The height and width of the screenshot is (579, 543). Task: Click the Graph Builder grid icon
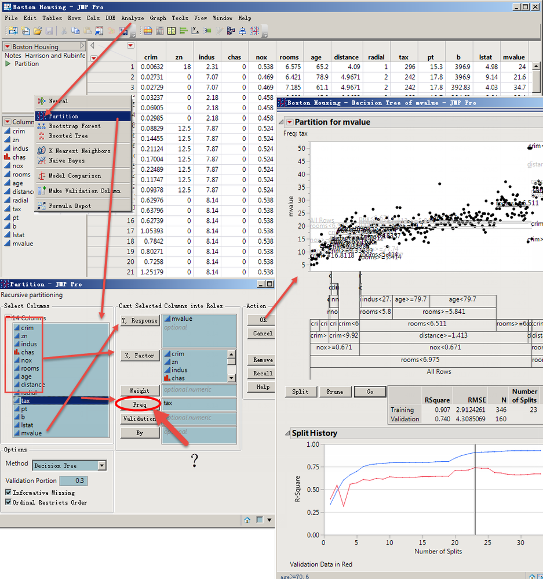tap(172, 31)
